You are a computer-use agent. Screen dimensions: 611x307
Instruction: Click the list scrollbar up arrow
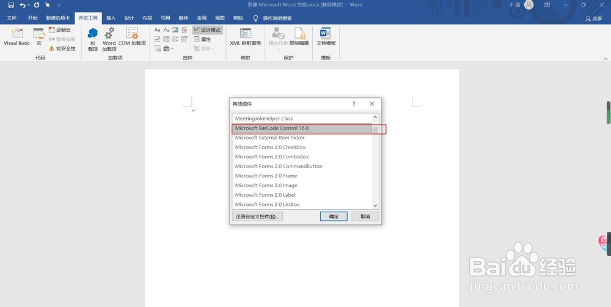[x=375, y=117]
